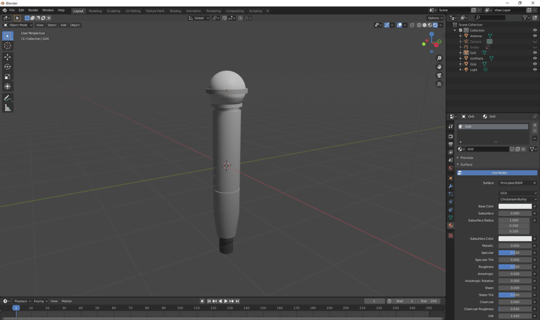Viewport: 540px width, 320px height.
Task: Switch to the Modeling workspace tab
Action: pos(95,11)
